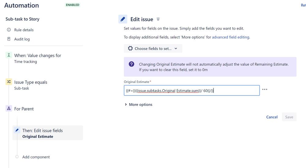Click the Issue Type condition shuffle icon
The width and height of the screenshot is (306, 168).
[x=9, y=82]
